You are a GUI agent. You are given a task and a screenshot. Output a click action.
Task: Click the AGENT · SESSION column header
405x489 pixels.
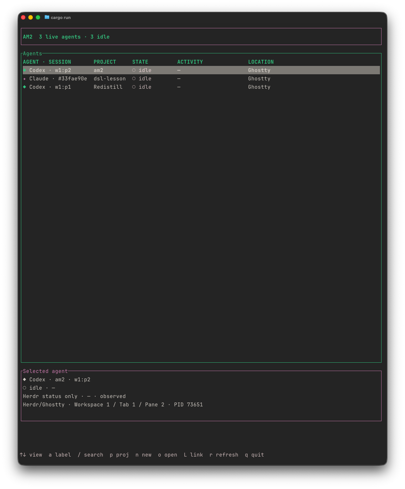click(x=47, y=62)
